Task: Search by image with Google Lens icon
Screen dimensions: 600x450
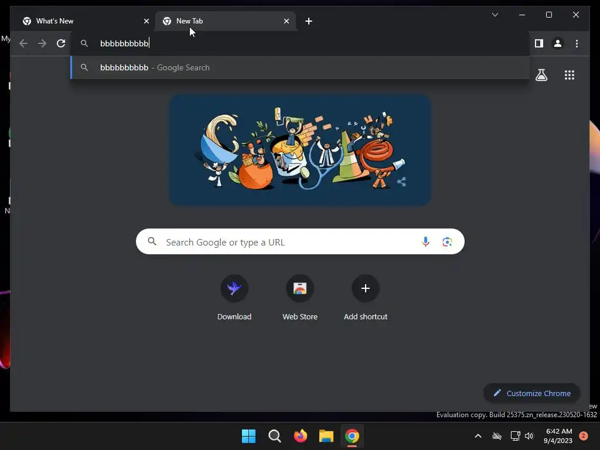Action: [x=447, y=242]
